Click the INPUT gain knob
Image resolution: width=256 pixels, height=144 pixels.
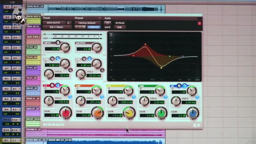[x=65, y=47]
